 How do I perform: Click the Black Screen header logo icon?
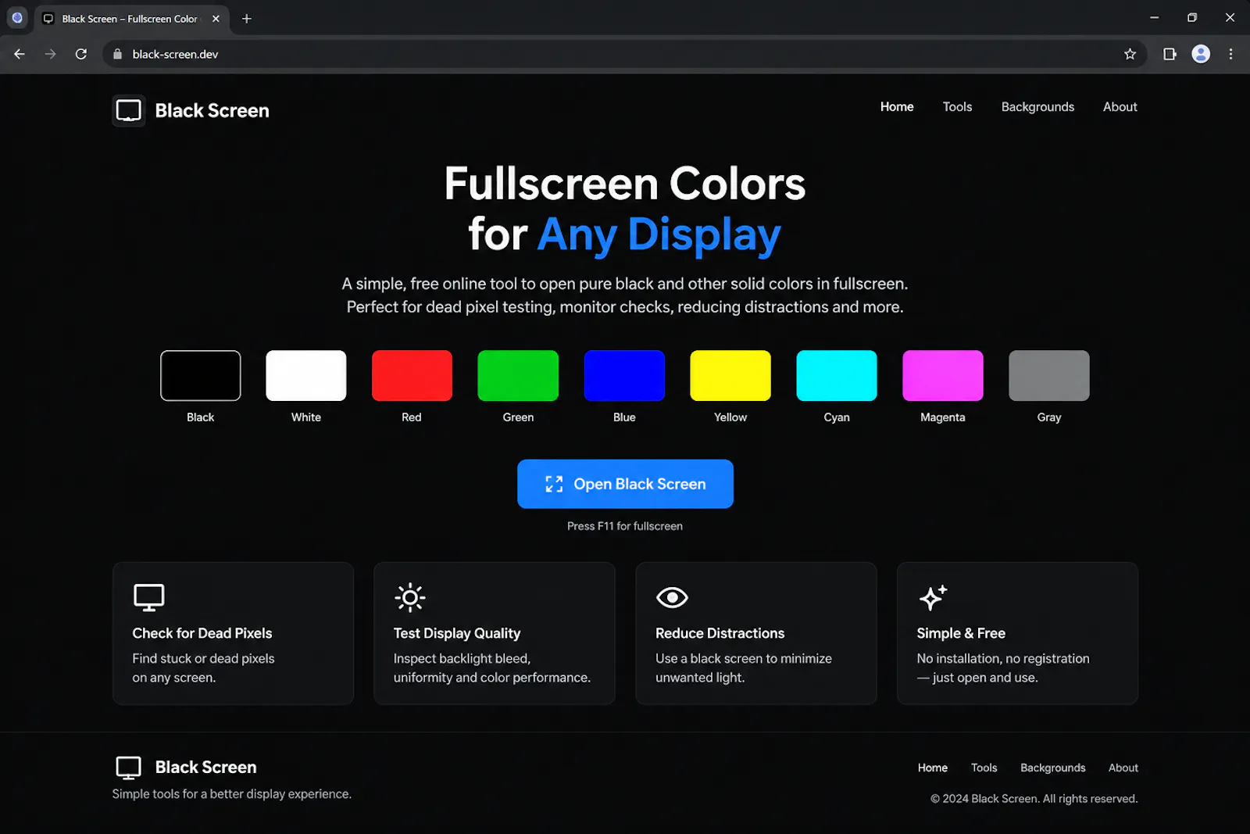pos(129,110)
